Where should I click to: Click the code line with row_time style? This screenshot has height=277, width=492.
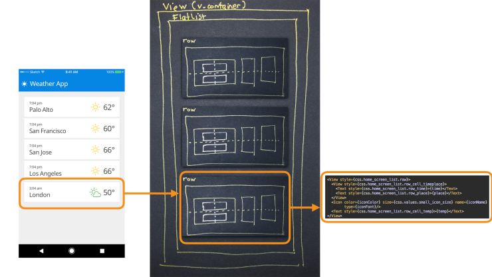[396, 188]
